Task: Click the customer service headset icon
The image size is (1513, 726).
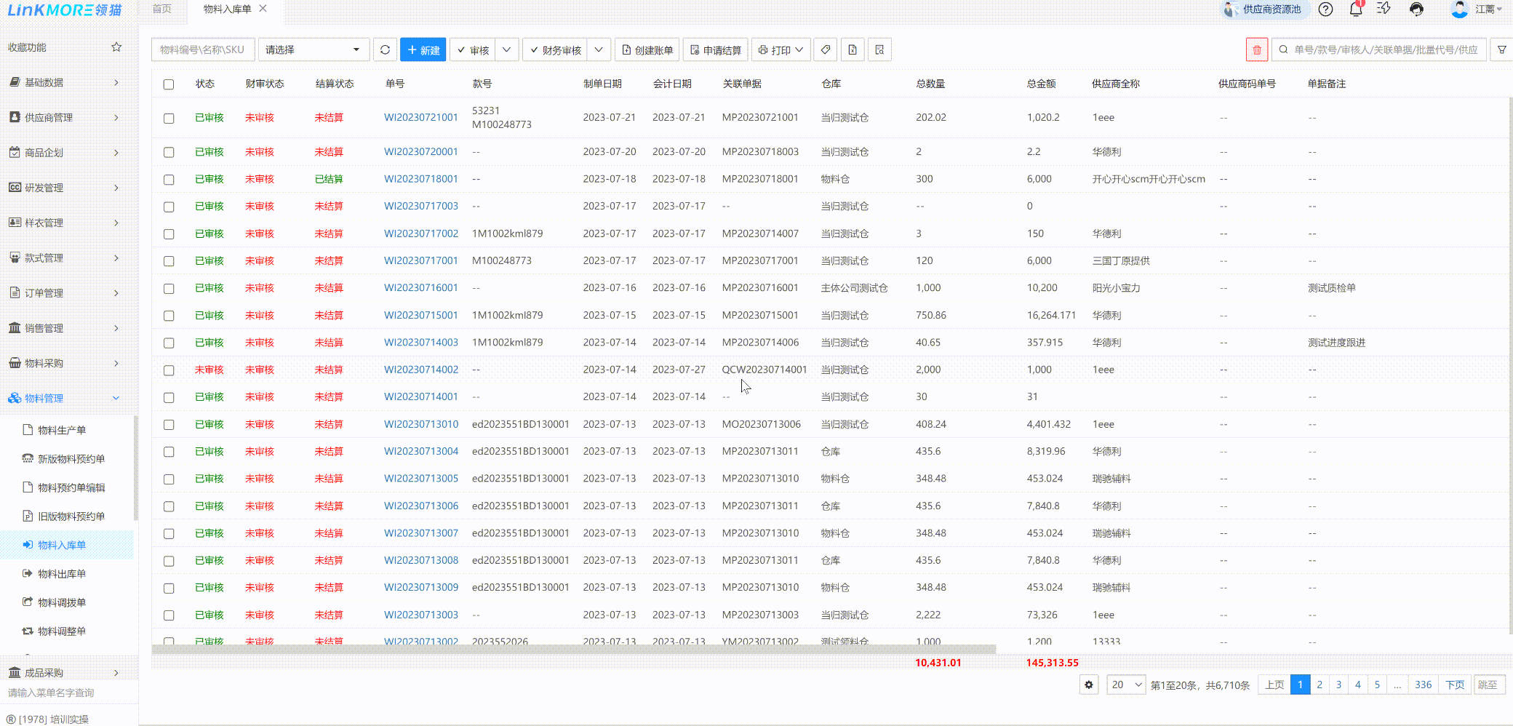Action: pyautogui.click(x=1416, y=9)
